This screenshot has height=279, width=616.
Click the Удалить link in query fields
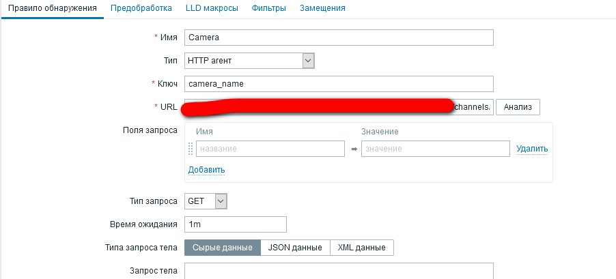pyautogui.click(x=532, y=149)
